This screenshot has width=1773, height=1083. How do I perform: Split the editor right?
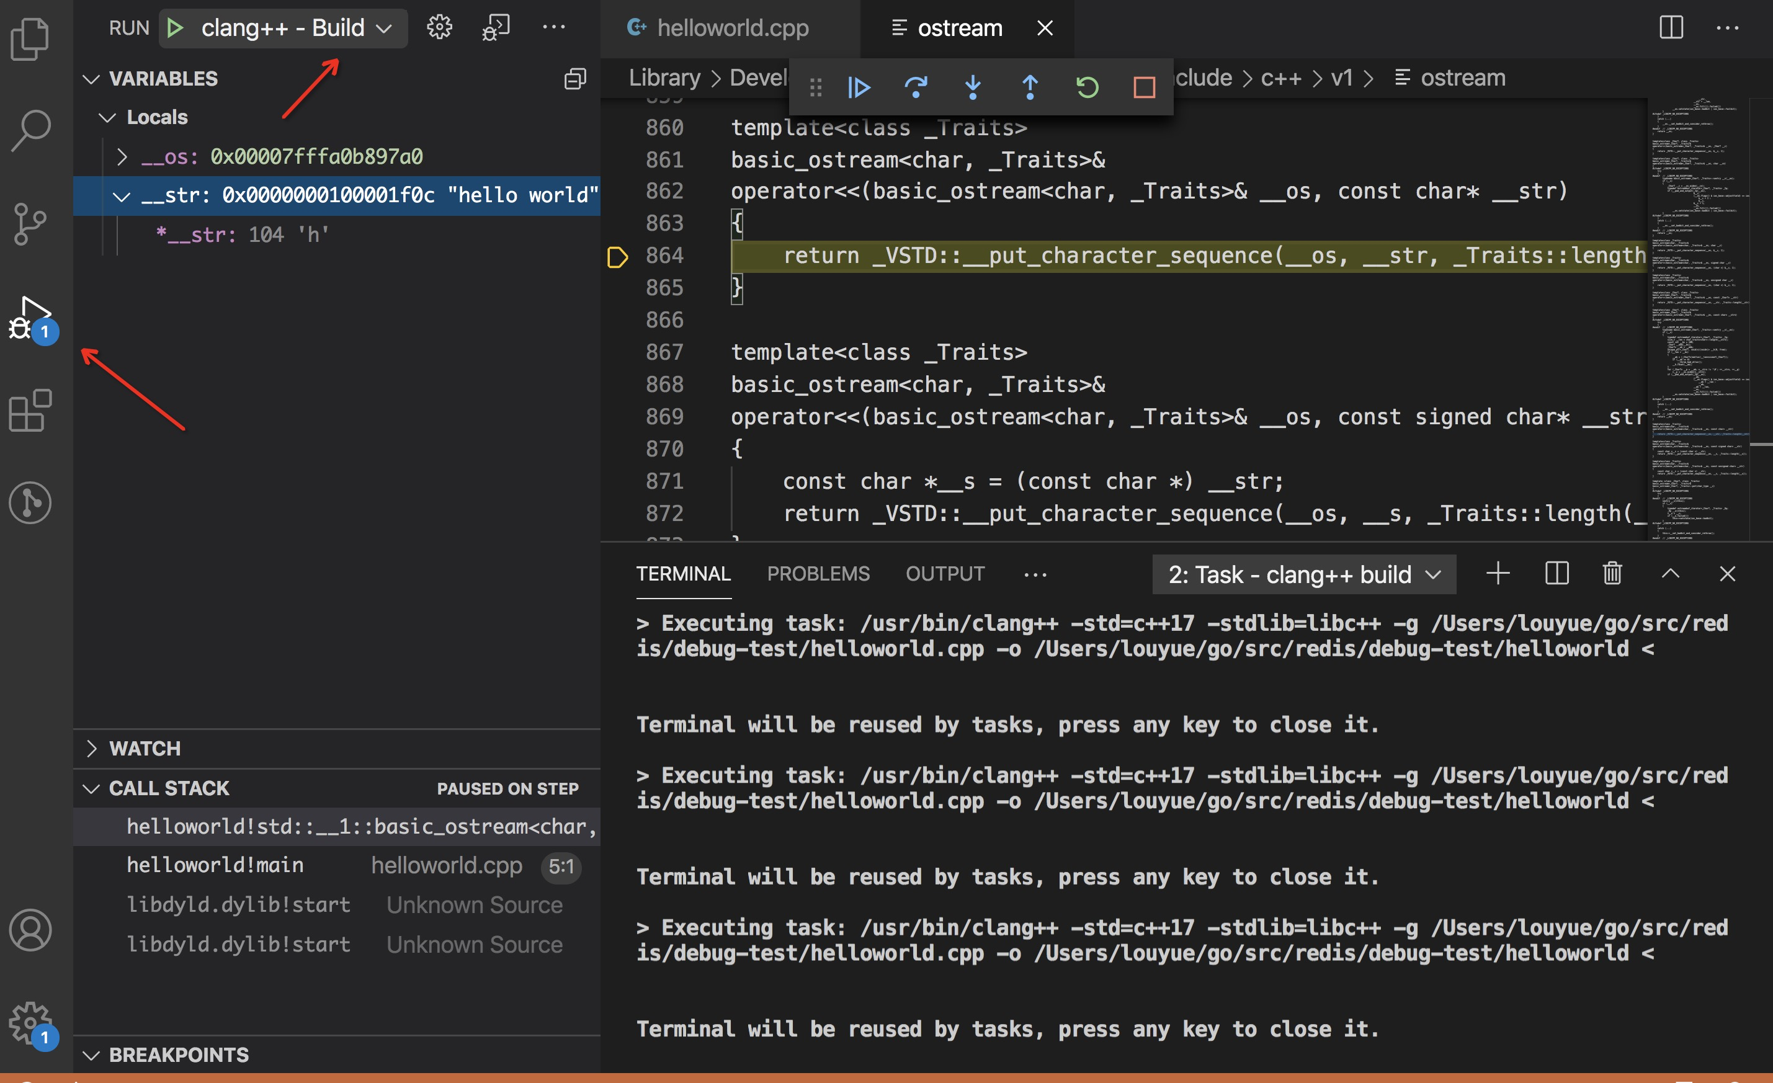click(1671, 28)
